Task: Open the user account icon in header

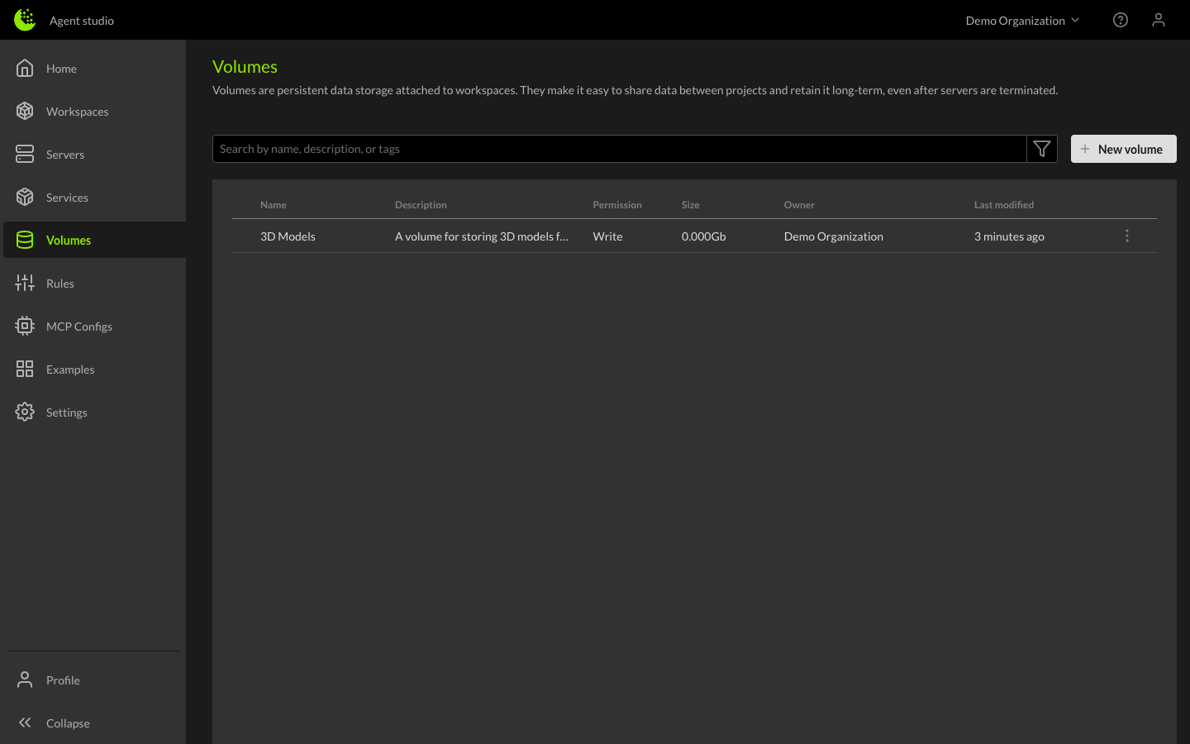Action: [1158, 20]
